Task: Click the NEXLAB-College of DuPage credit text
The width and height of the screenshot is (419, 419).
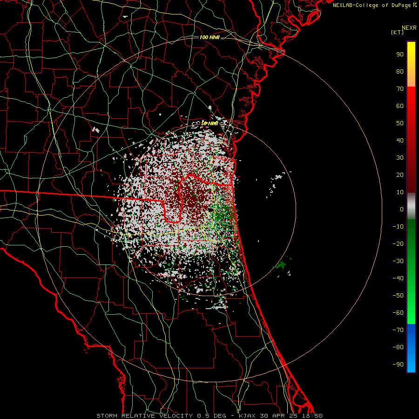Action: [372, 5]
